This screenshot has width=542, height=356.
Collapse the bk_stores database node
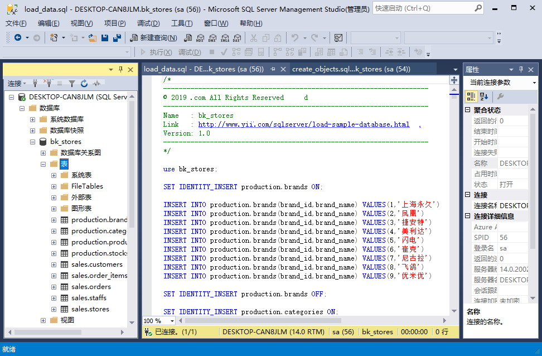(x=32, y=142)
